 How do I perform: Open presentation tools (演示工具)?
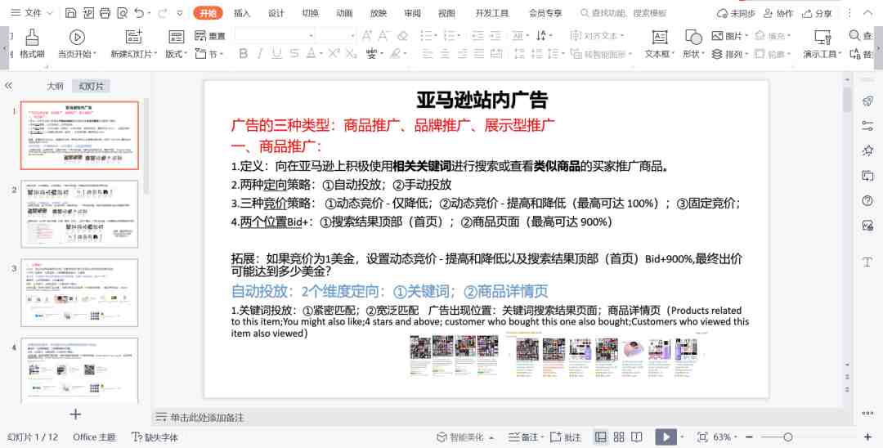pos(822,44)
